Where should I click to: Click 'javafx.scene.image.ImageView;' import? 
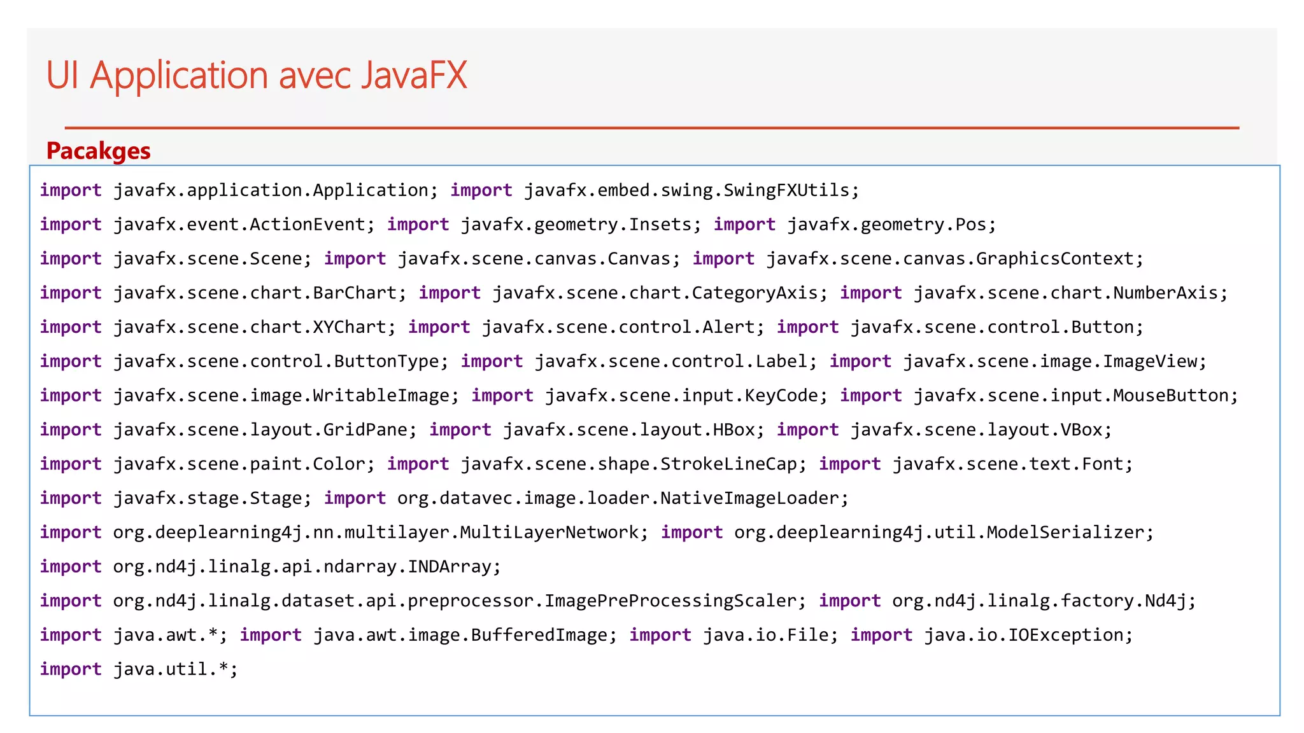(x=1055, y=362)
